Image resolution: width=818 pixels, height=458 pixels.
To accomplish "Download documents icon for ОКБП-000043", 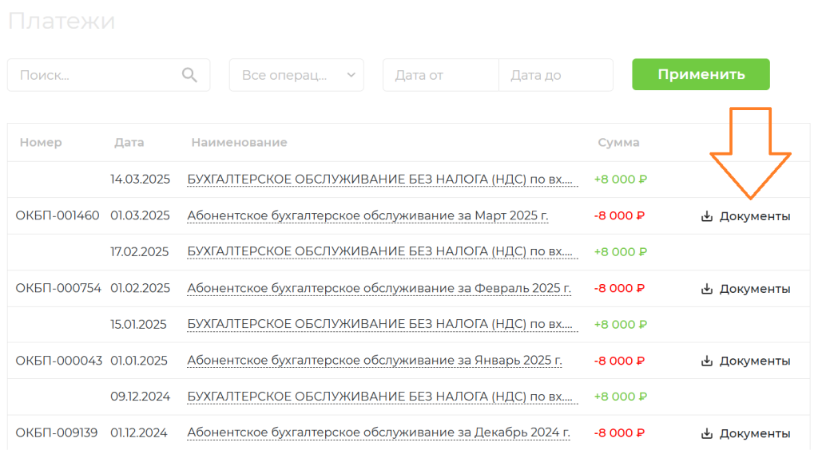I will coord(707,361).
